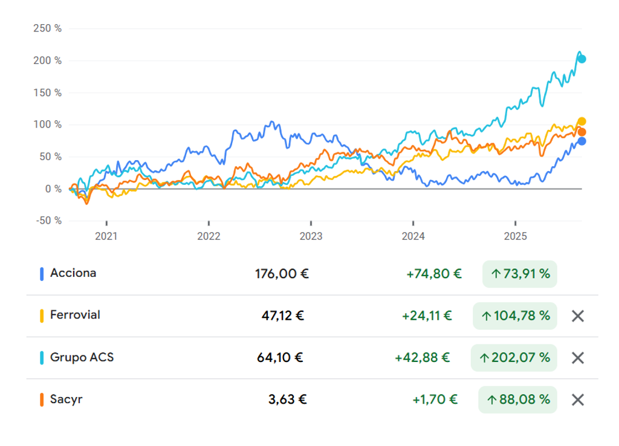Select the Grupo ACS stock name
Image resolution: width=619 pixels, height=446 pixels.
[82, 357]
